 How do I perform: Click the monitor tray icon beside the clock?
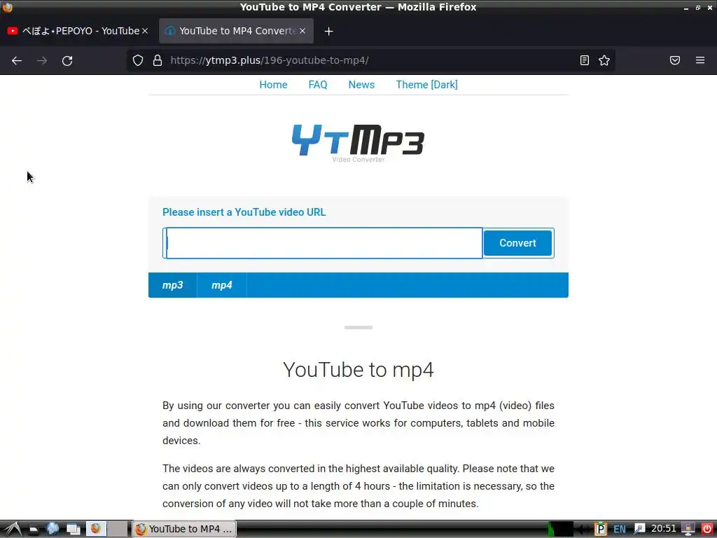coord(688,530)
